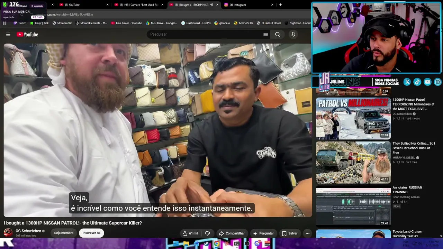This screenshot has width=443, height=249.
Task: Click the Perguntar ask button
Action: click(x=263, y=233)
